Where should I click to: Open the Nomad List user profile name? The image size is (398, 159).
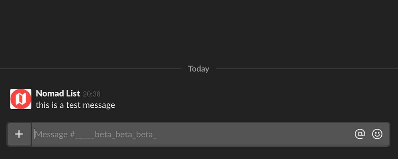click(58, 93)
